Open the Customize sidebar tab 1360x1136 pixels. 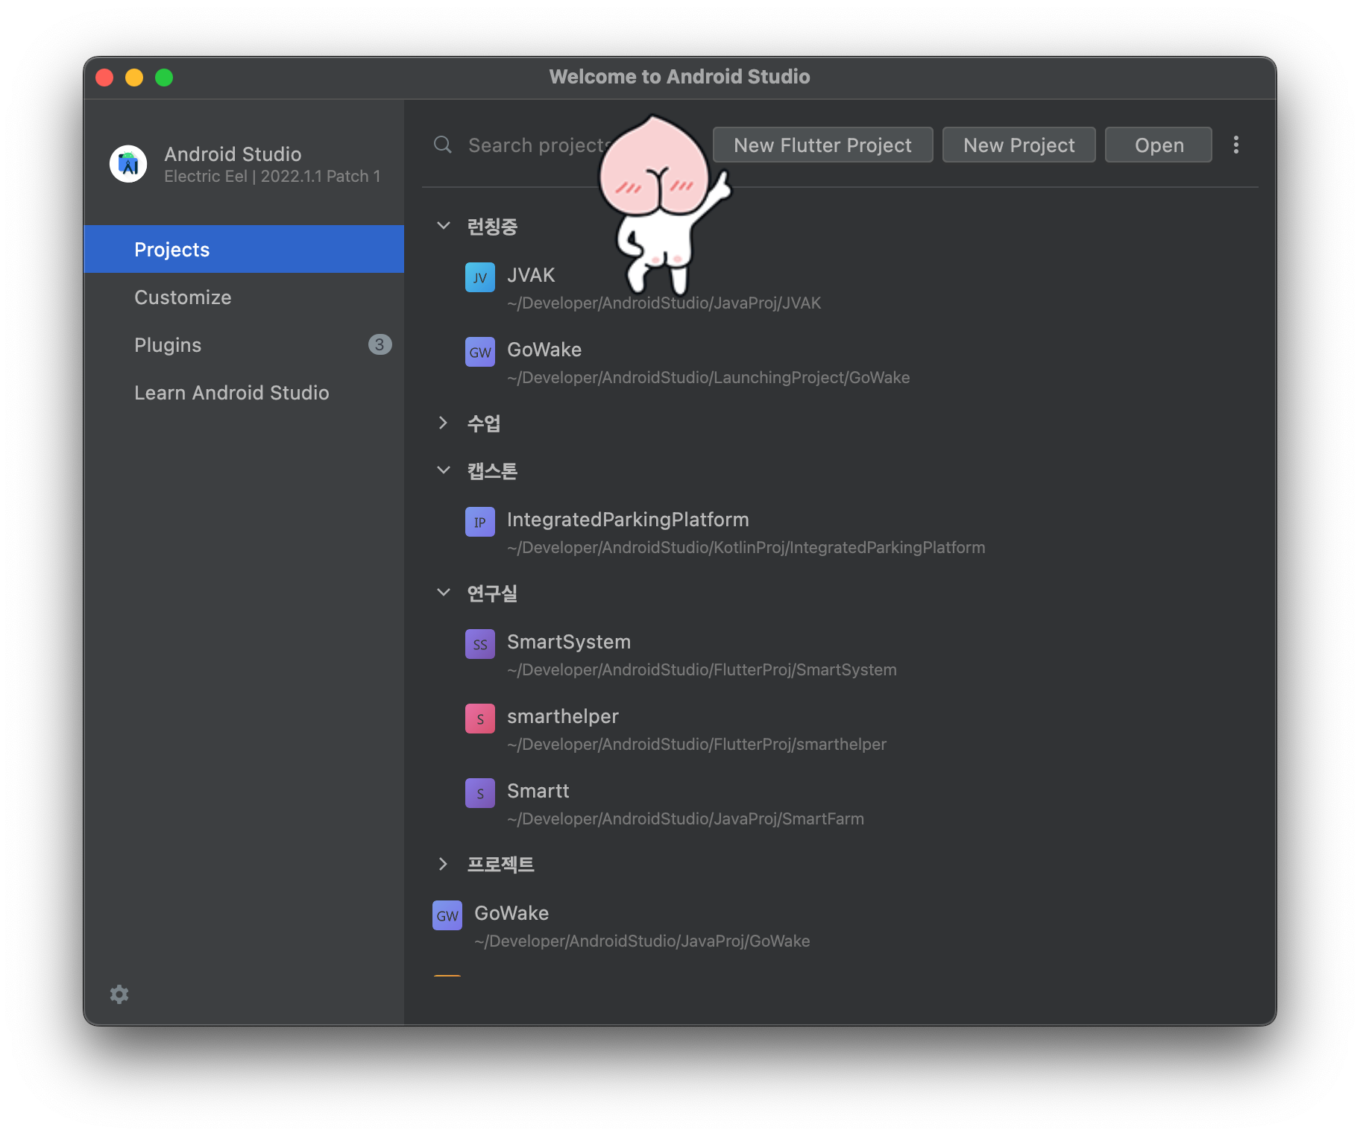coord(244,297)
